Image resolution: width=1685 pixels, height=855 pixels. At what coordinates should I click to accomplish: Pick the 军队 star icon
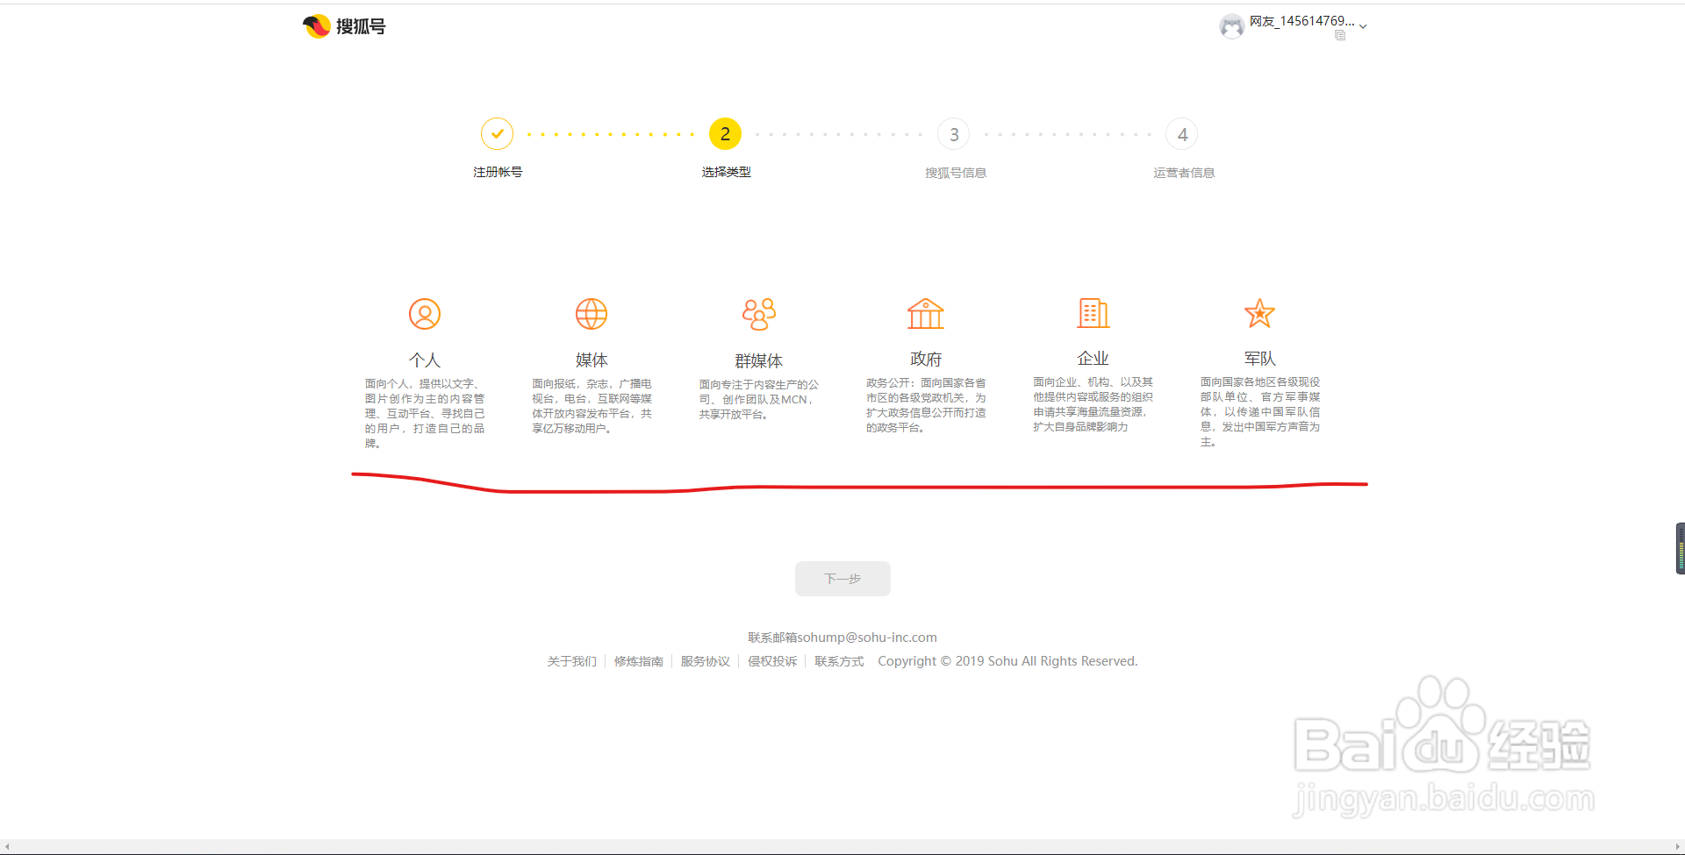coord(1259,313)
